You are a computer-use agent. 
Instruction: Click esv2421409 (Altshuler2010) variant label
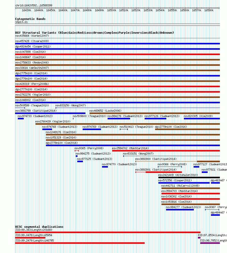(178, 175)
